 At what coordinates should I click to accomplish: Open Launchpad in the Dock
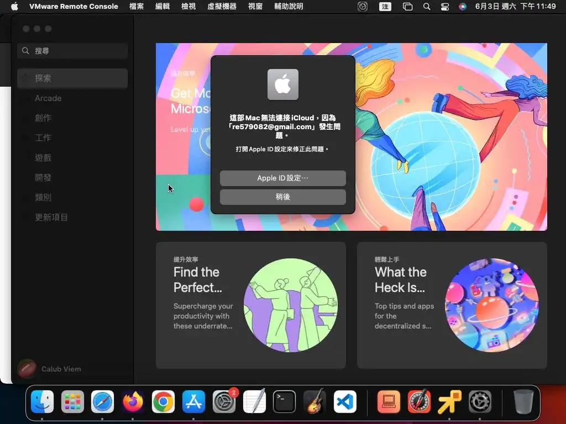[x=72, y=402]
